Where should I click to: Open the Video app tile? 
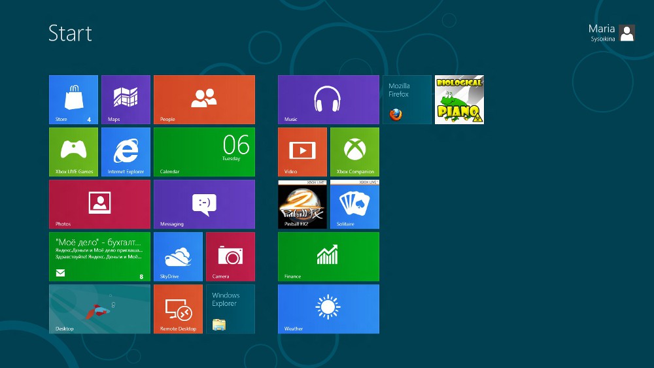[302, 152]
